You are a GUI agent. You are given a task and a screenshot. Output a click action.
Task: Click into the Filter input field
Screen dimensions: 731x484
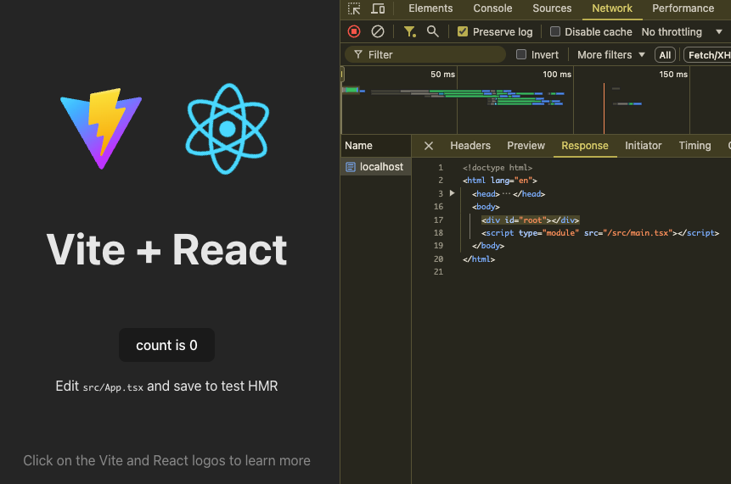tap(425, 54)
